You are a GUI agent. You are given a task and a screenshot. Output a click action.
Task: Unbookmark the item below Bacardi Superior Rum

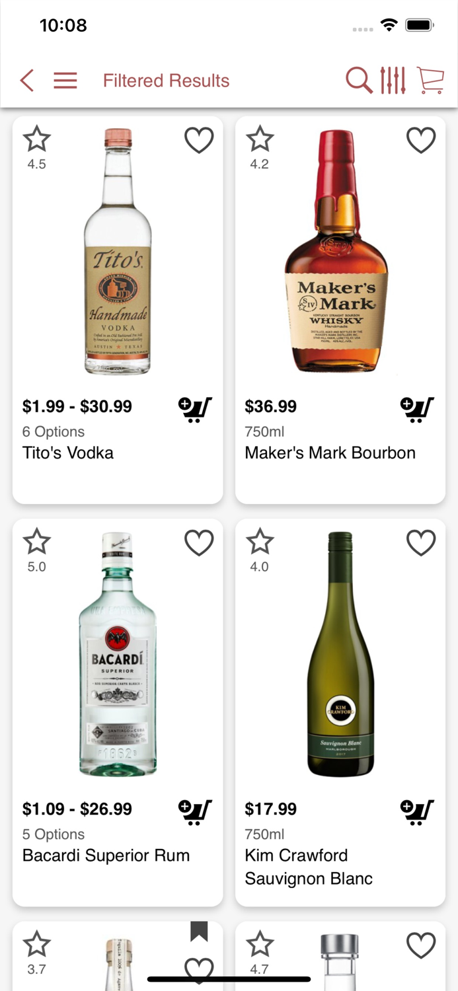[199, 933]
